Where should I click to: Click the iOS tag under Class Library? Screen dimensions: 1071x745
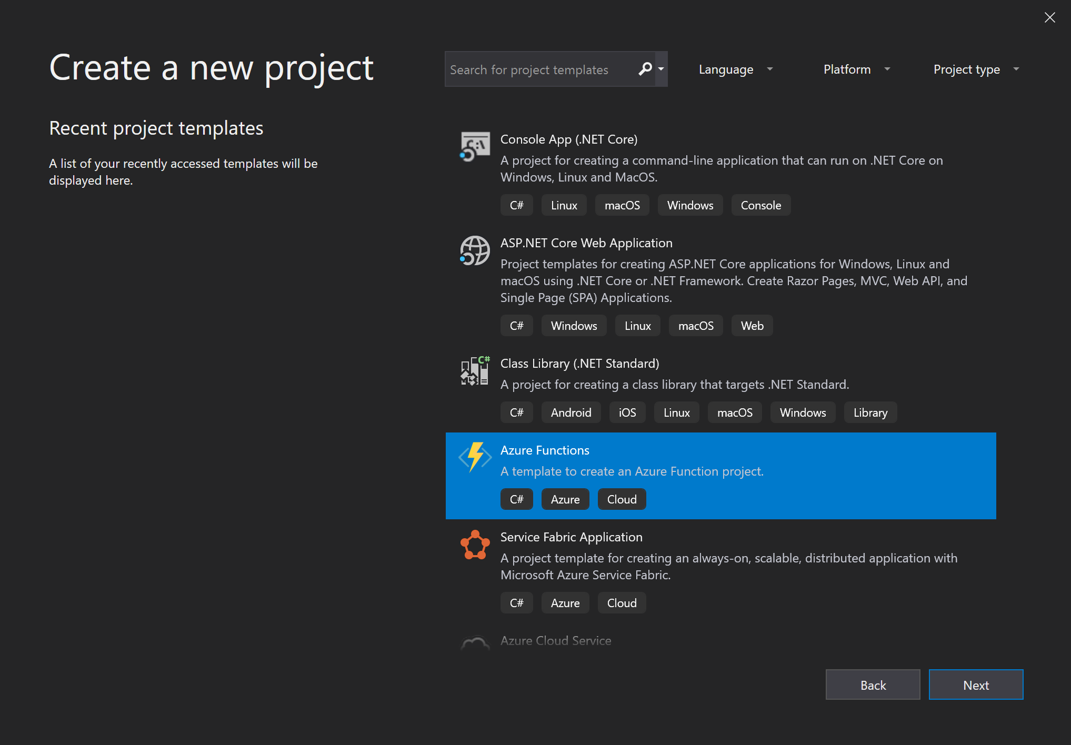point(627,412)
